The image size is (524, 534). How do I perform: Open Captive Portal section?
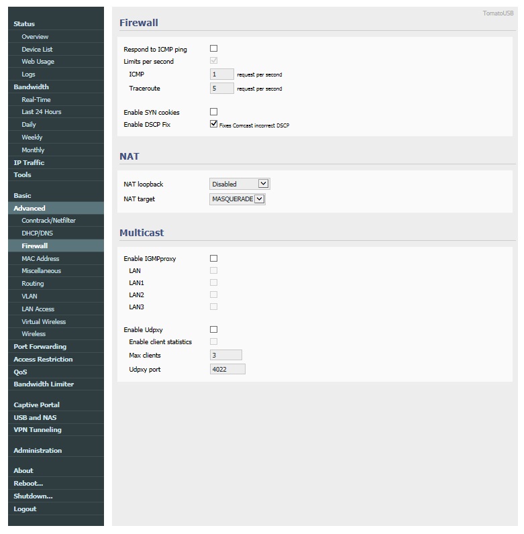[56, 405]
